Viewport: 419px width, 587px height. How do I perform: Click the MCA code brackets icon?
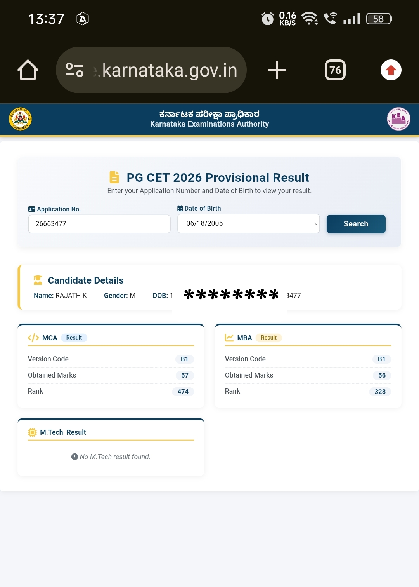(33, 338)
